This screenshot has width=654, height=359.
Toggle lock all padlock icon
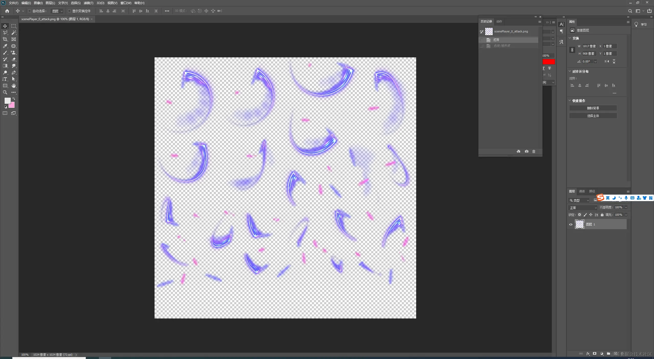click(602, 215)
